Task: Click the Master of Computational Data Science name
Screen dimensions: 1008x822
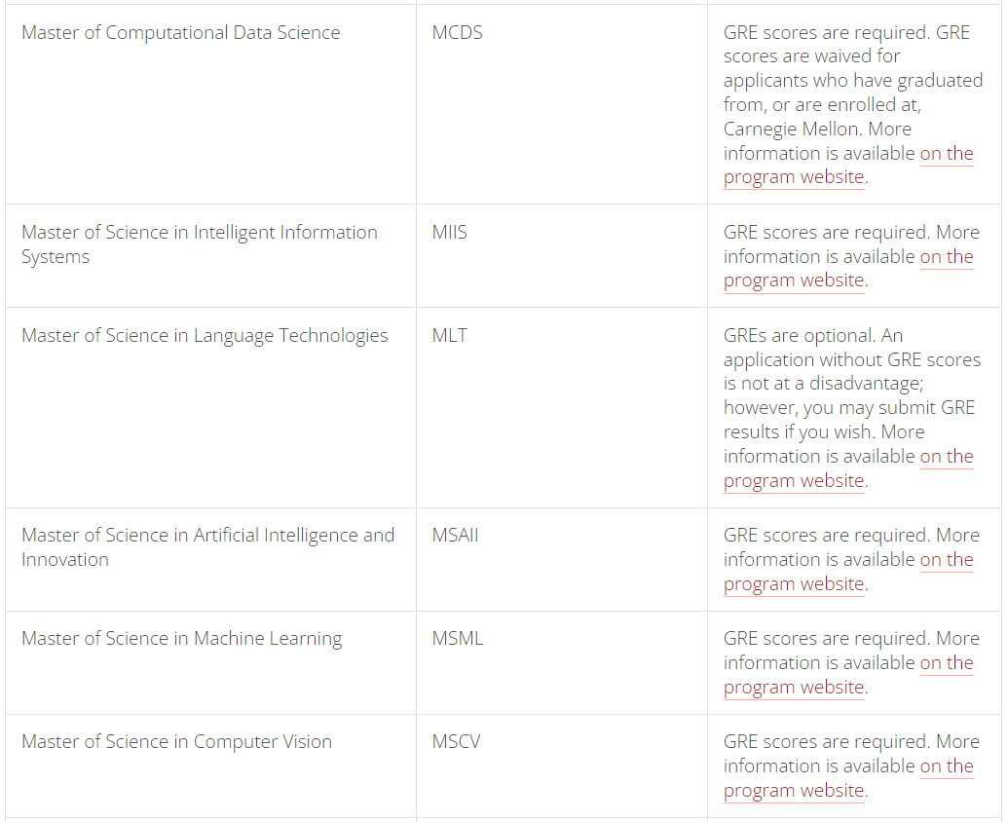Action: [x=181, y=32]
